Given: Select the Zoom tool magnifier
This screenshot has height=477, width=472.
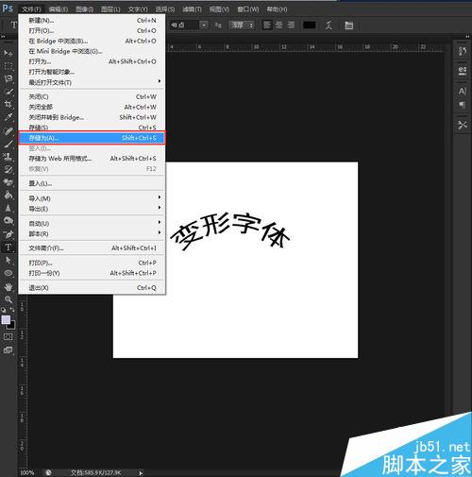Looking at the screenshot, I should pos(8,299).
